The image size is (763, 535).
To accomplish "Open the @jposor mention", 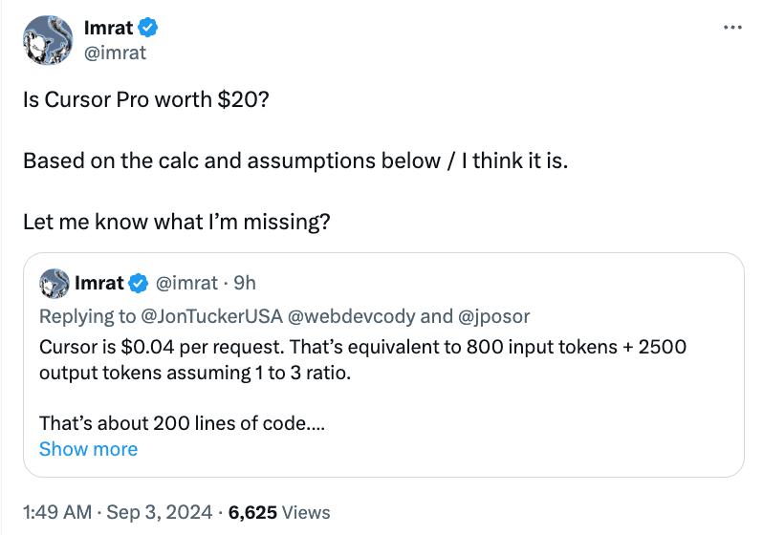I will click(494, 316).
